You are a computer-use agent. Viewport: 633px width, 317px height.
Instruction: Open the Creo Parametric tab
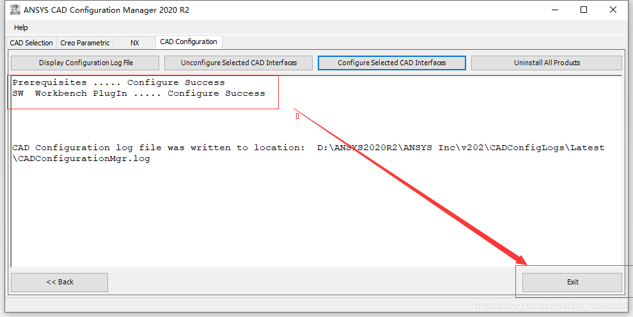[x=85, y=43]
